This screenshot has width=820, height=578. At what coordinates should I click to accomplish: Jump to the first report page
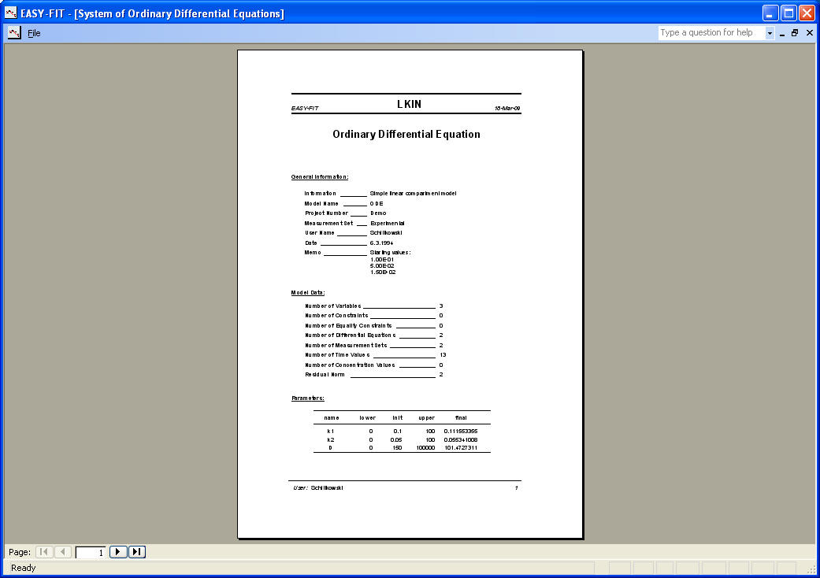click(44, 552)
